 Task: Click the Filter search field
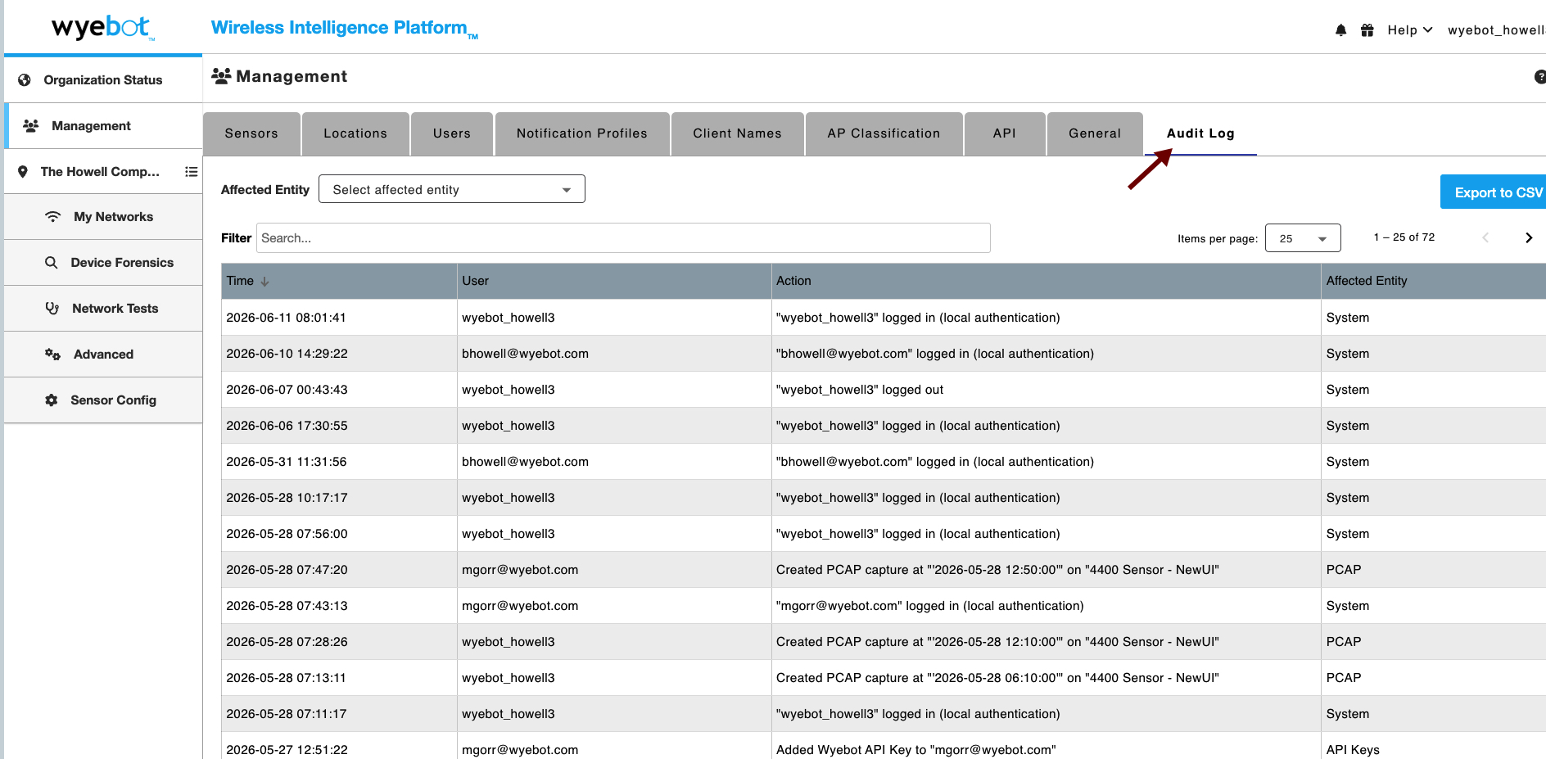tap(623, 238)
